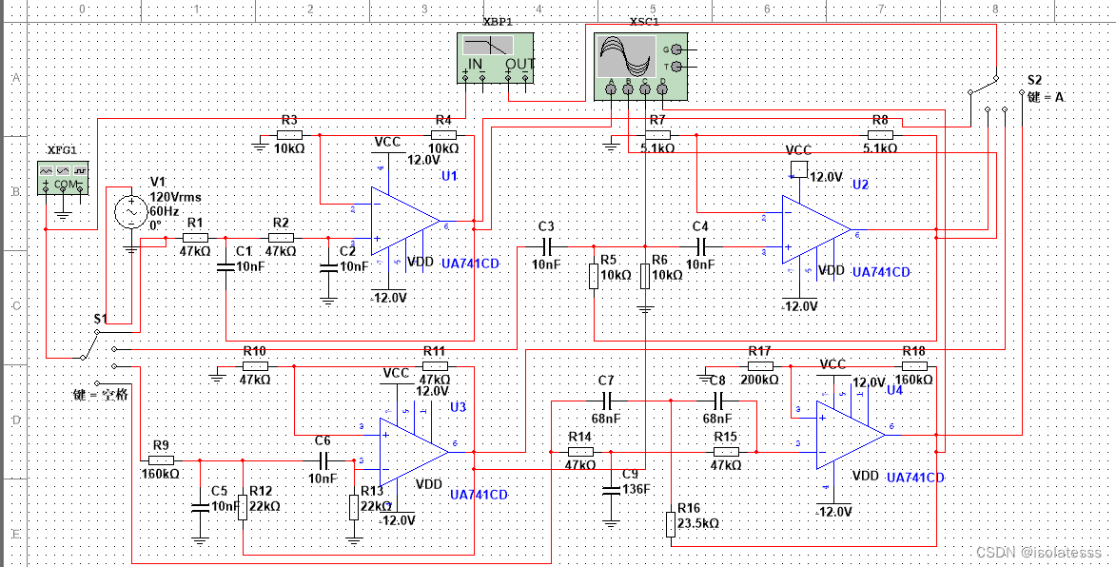Open the XBP1 Bode plotter
Image resolution: width=1116 pixels, height=567 pixels.
tap(496, 58)
